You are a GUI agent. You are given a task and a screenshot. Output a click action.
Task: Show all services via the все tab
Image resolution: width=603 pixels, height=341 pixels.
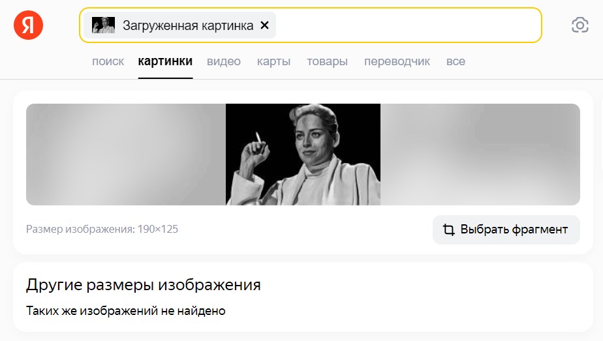coord(456,61)
